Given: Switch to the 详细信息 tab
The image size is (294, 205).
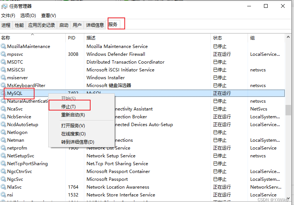Looking at the screenshot, I should 95,25.
